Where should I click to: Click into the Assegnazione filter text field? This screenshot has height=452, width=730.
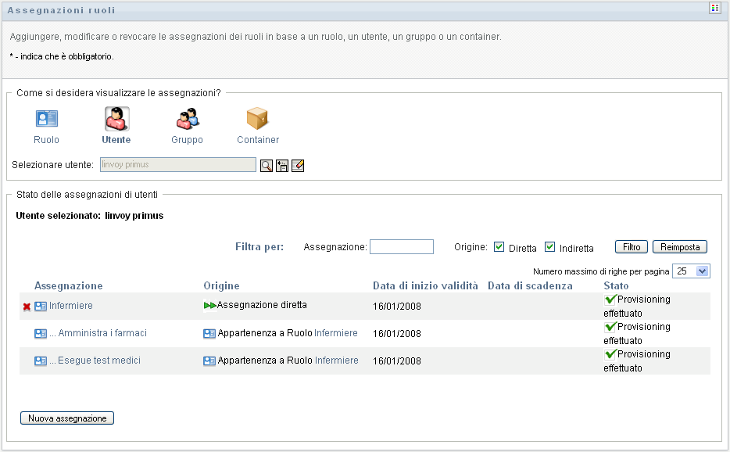(x=401, y=247)
